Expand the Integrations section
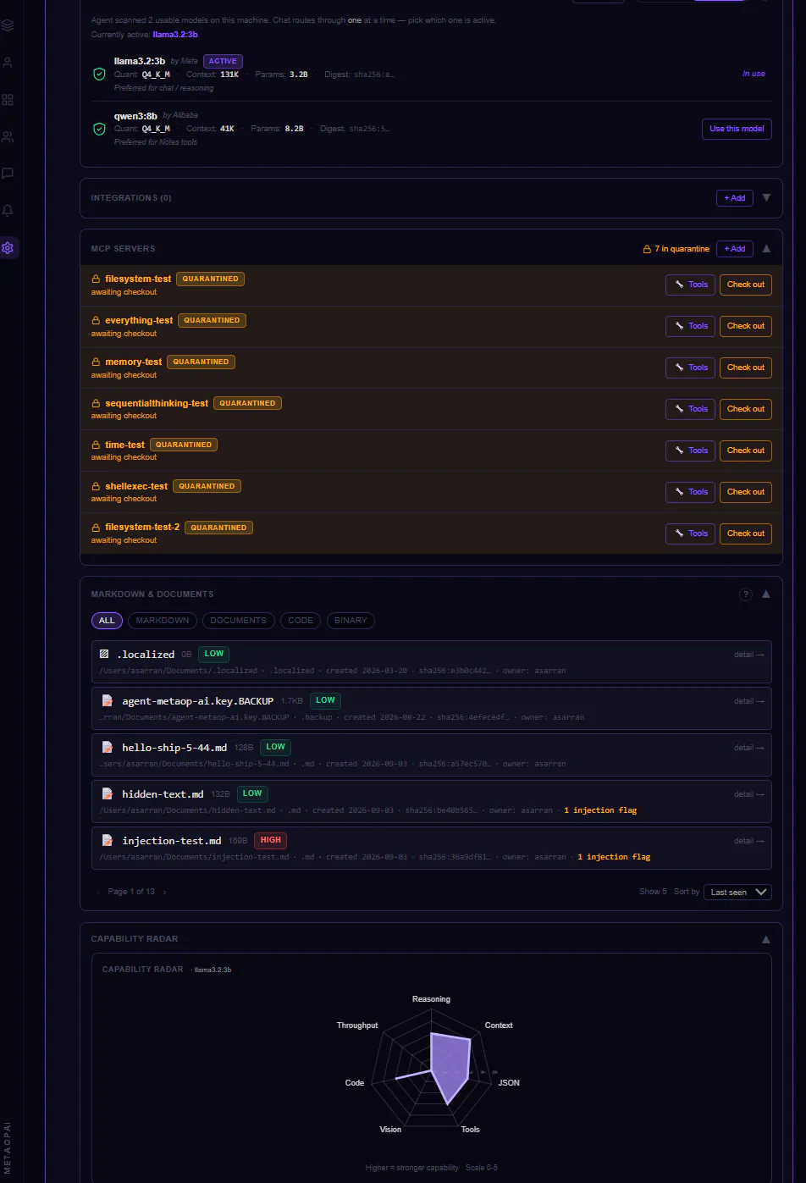806x1183 pixels. [766, 198]
